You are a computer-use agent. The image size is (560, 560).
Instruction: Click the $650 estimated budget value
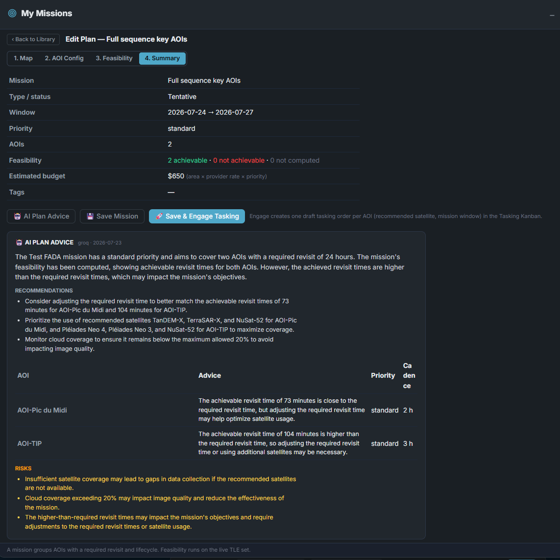(176, 176)
